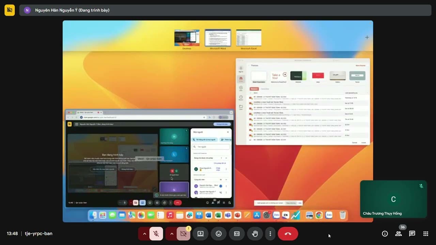The width and height of the screenshot is (436, 245).
Task: Open App Store in the Dock
Action: coord(257,215)
